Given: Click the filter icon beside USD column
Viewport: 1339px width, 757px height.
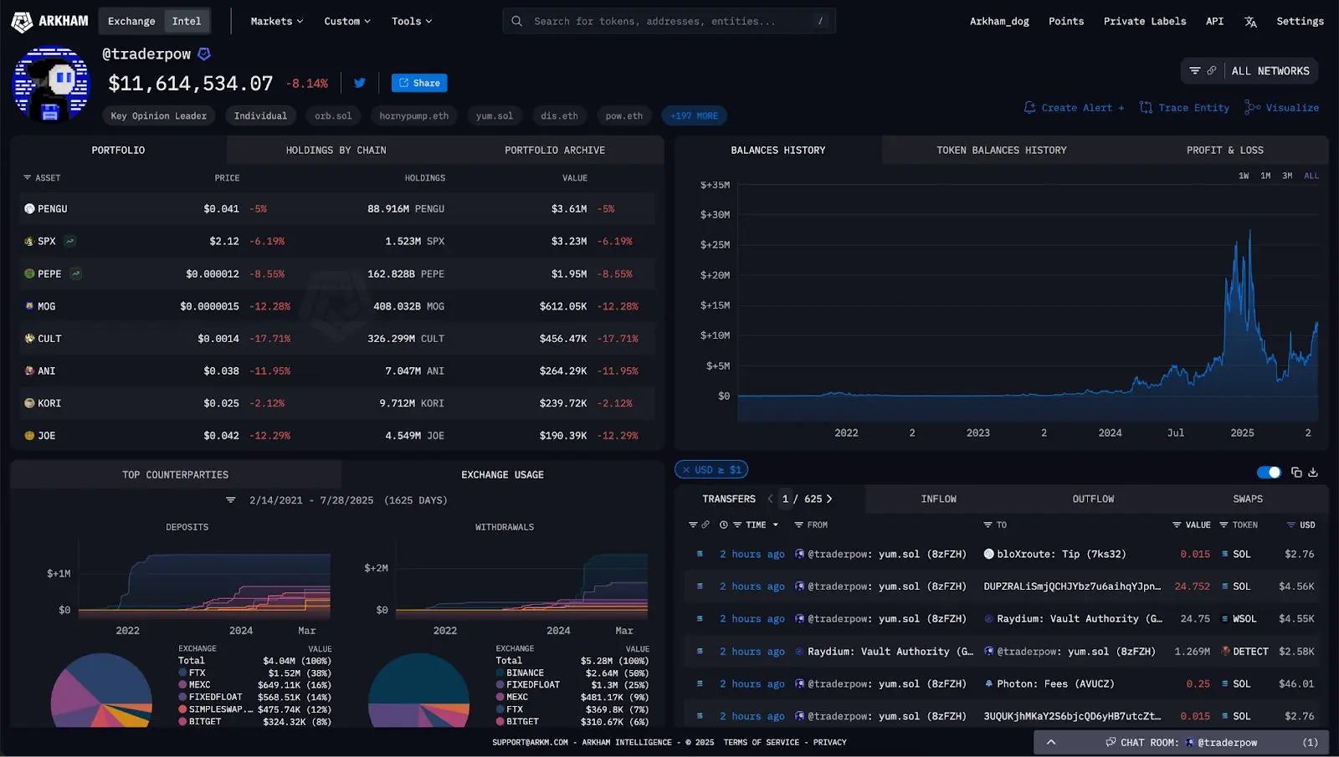Looking at the screenshot, I should (1291, 524).
